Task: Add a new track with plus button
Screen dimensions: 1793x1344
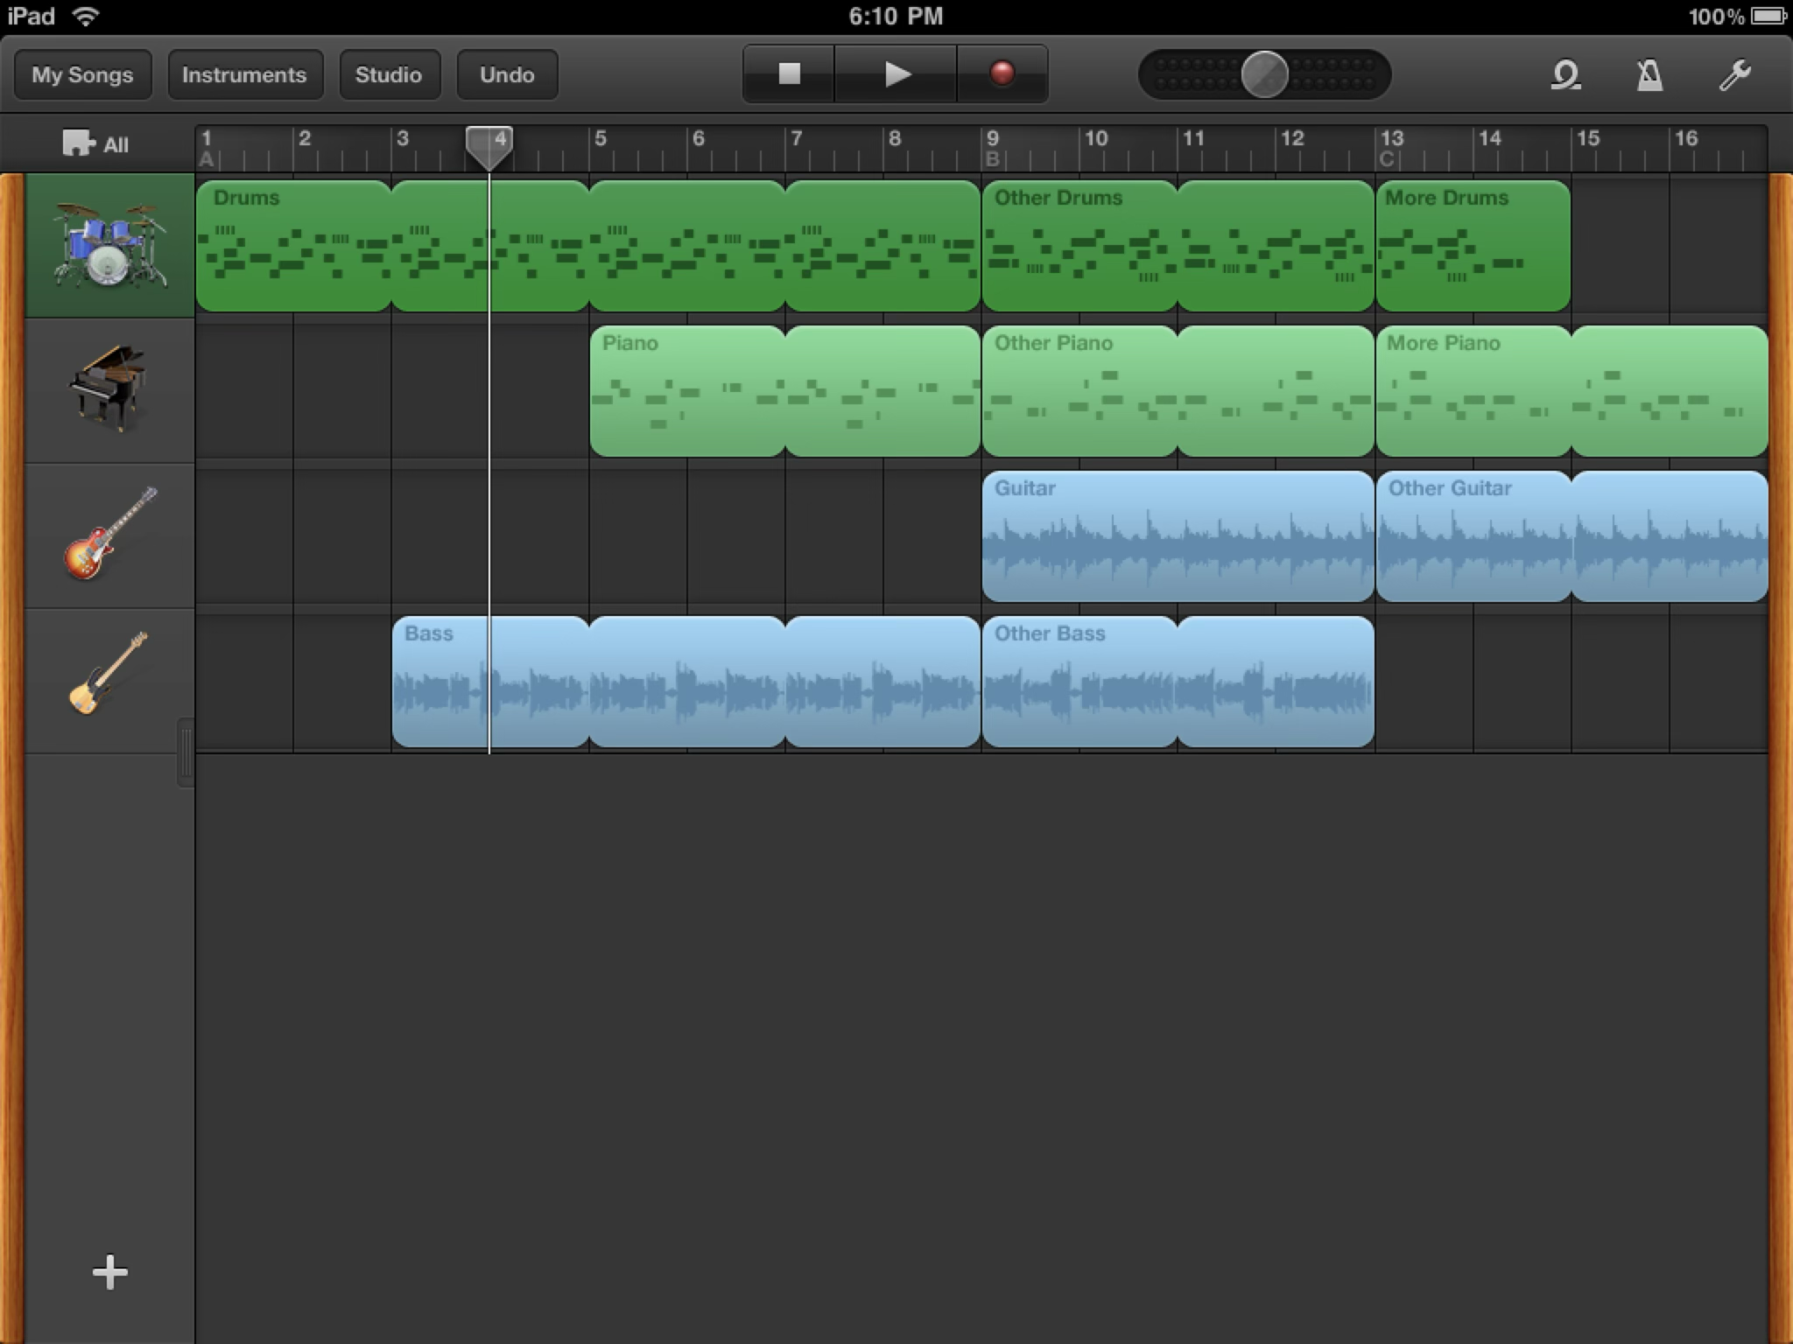Action: tap(110, 1271)
